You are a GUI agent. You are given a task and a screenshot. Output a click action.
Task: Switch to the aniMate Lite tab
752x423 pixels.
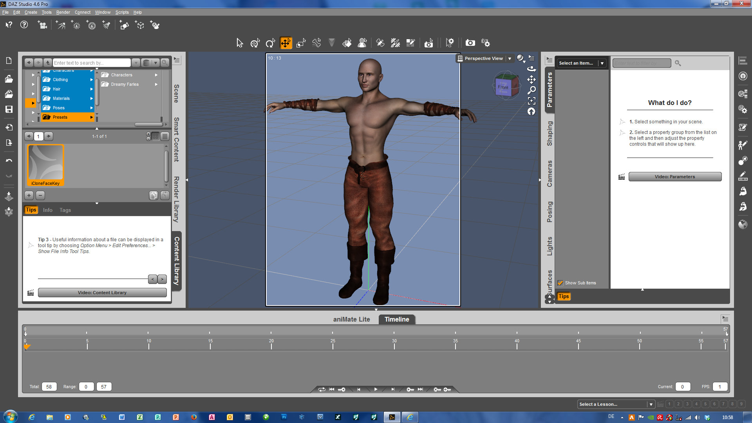(x=351, y=319)
